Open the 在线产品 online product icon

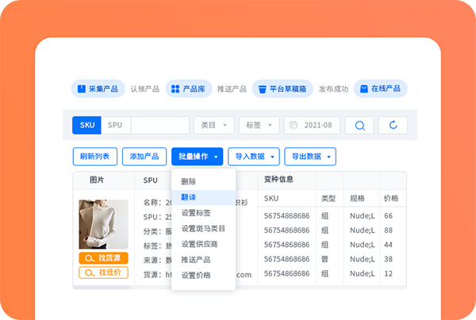click(x=363, y=89)
